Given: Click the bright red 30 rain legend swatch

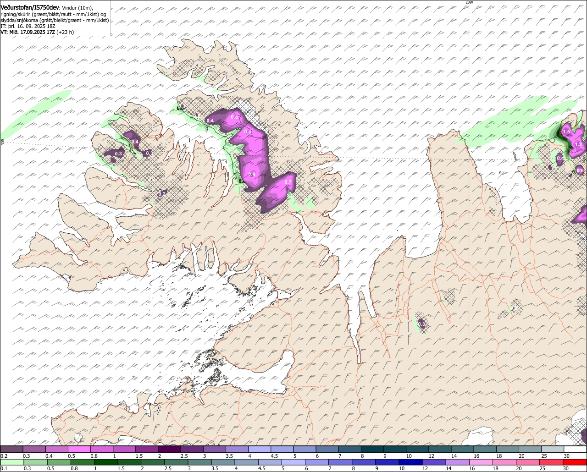Looking at the screenshot, I should [576, 462].
